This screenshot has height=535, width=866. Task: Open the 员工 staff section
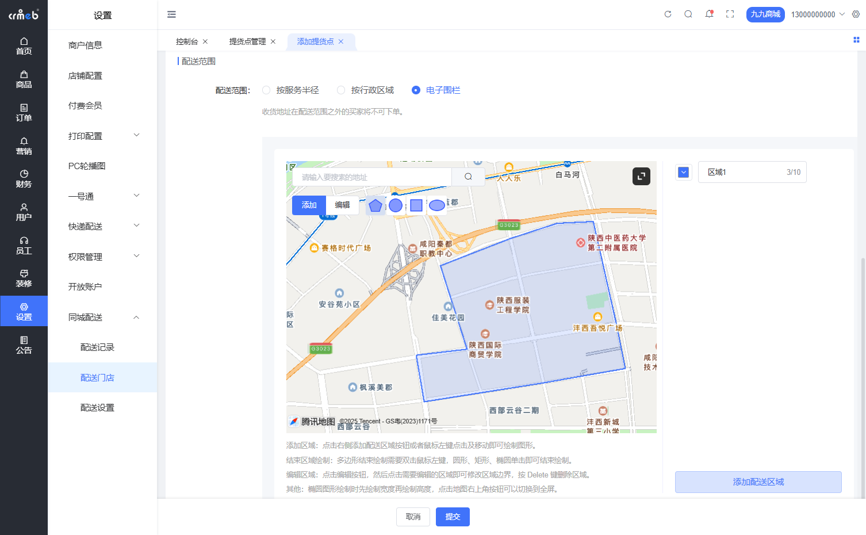[x=24, y=246]
